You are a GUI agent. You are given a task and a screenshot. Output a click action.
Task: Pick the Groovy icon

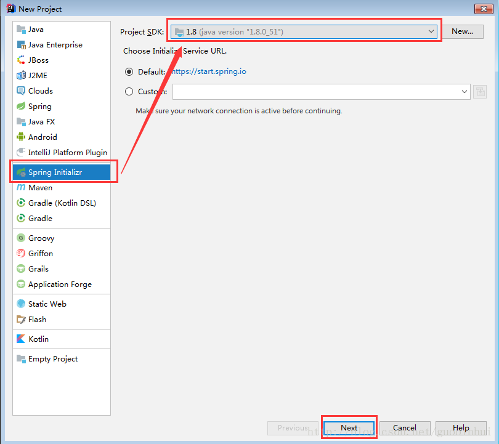tap(21, 238)
